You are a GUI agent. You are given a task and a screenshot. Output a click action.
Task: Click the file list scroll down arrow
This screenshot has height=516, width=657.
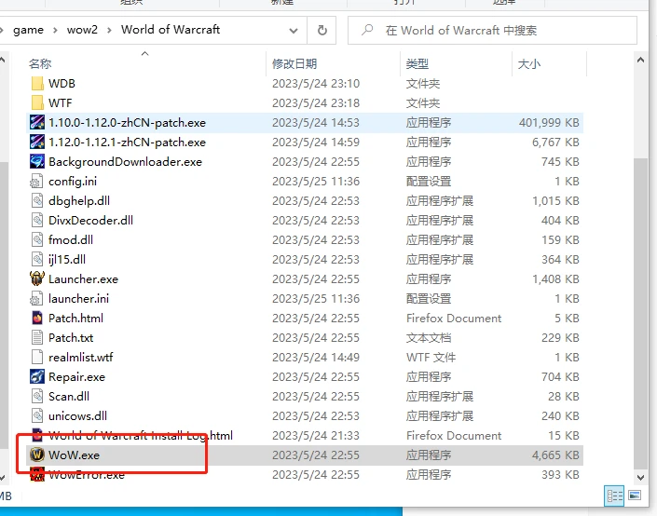click(640, 478)
